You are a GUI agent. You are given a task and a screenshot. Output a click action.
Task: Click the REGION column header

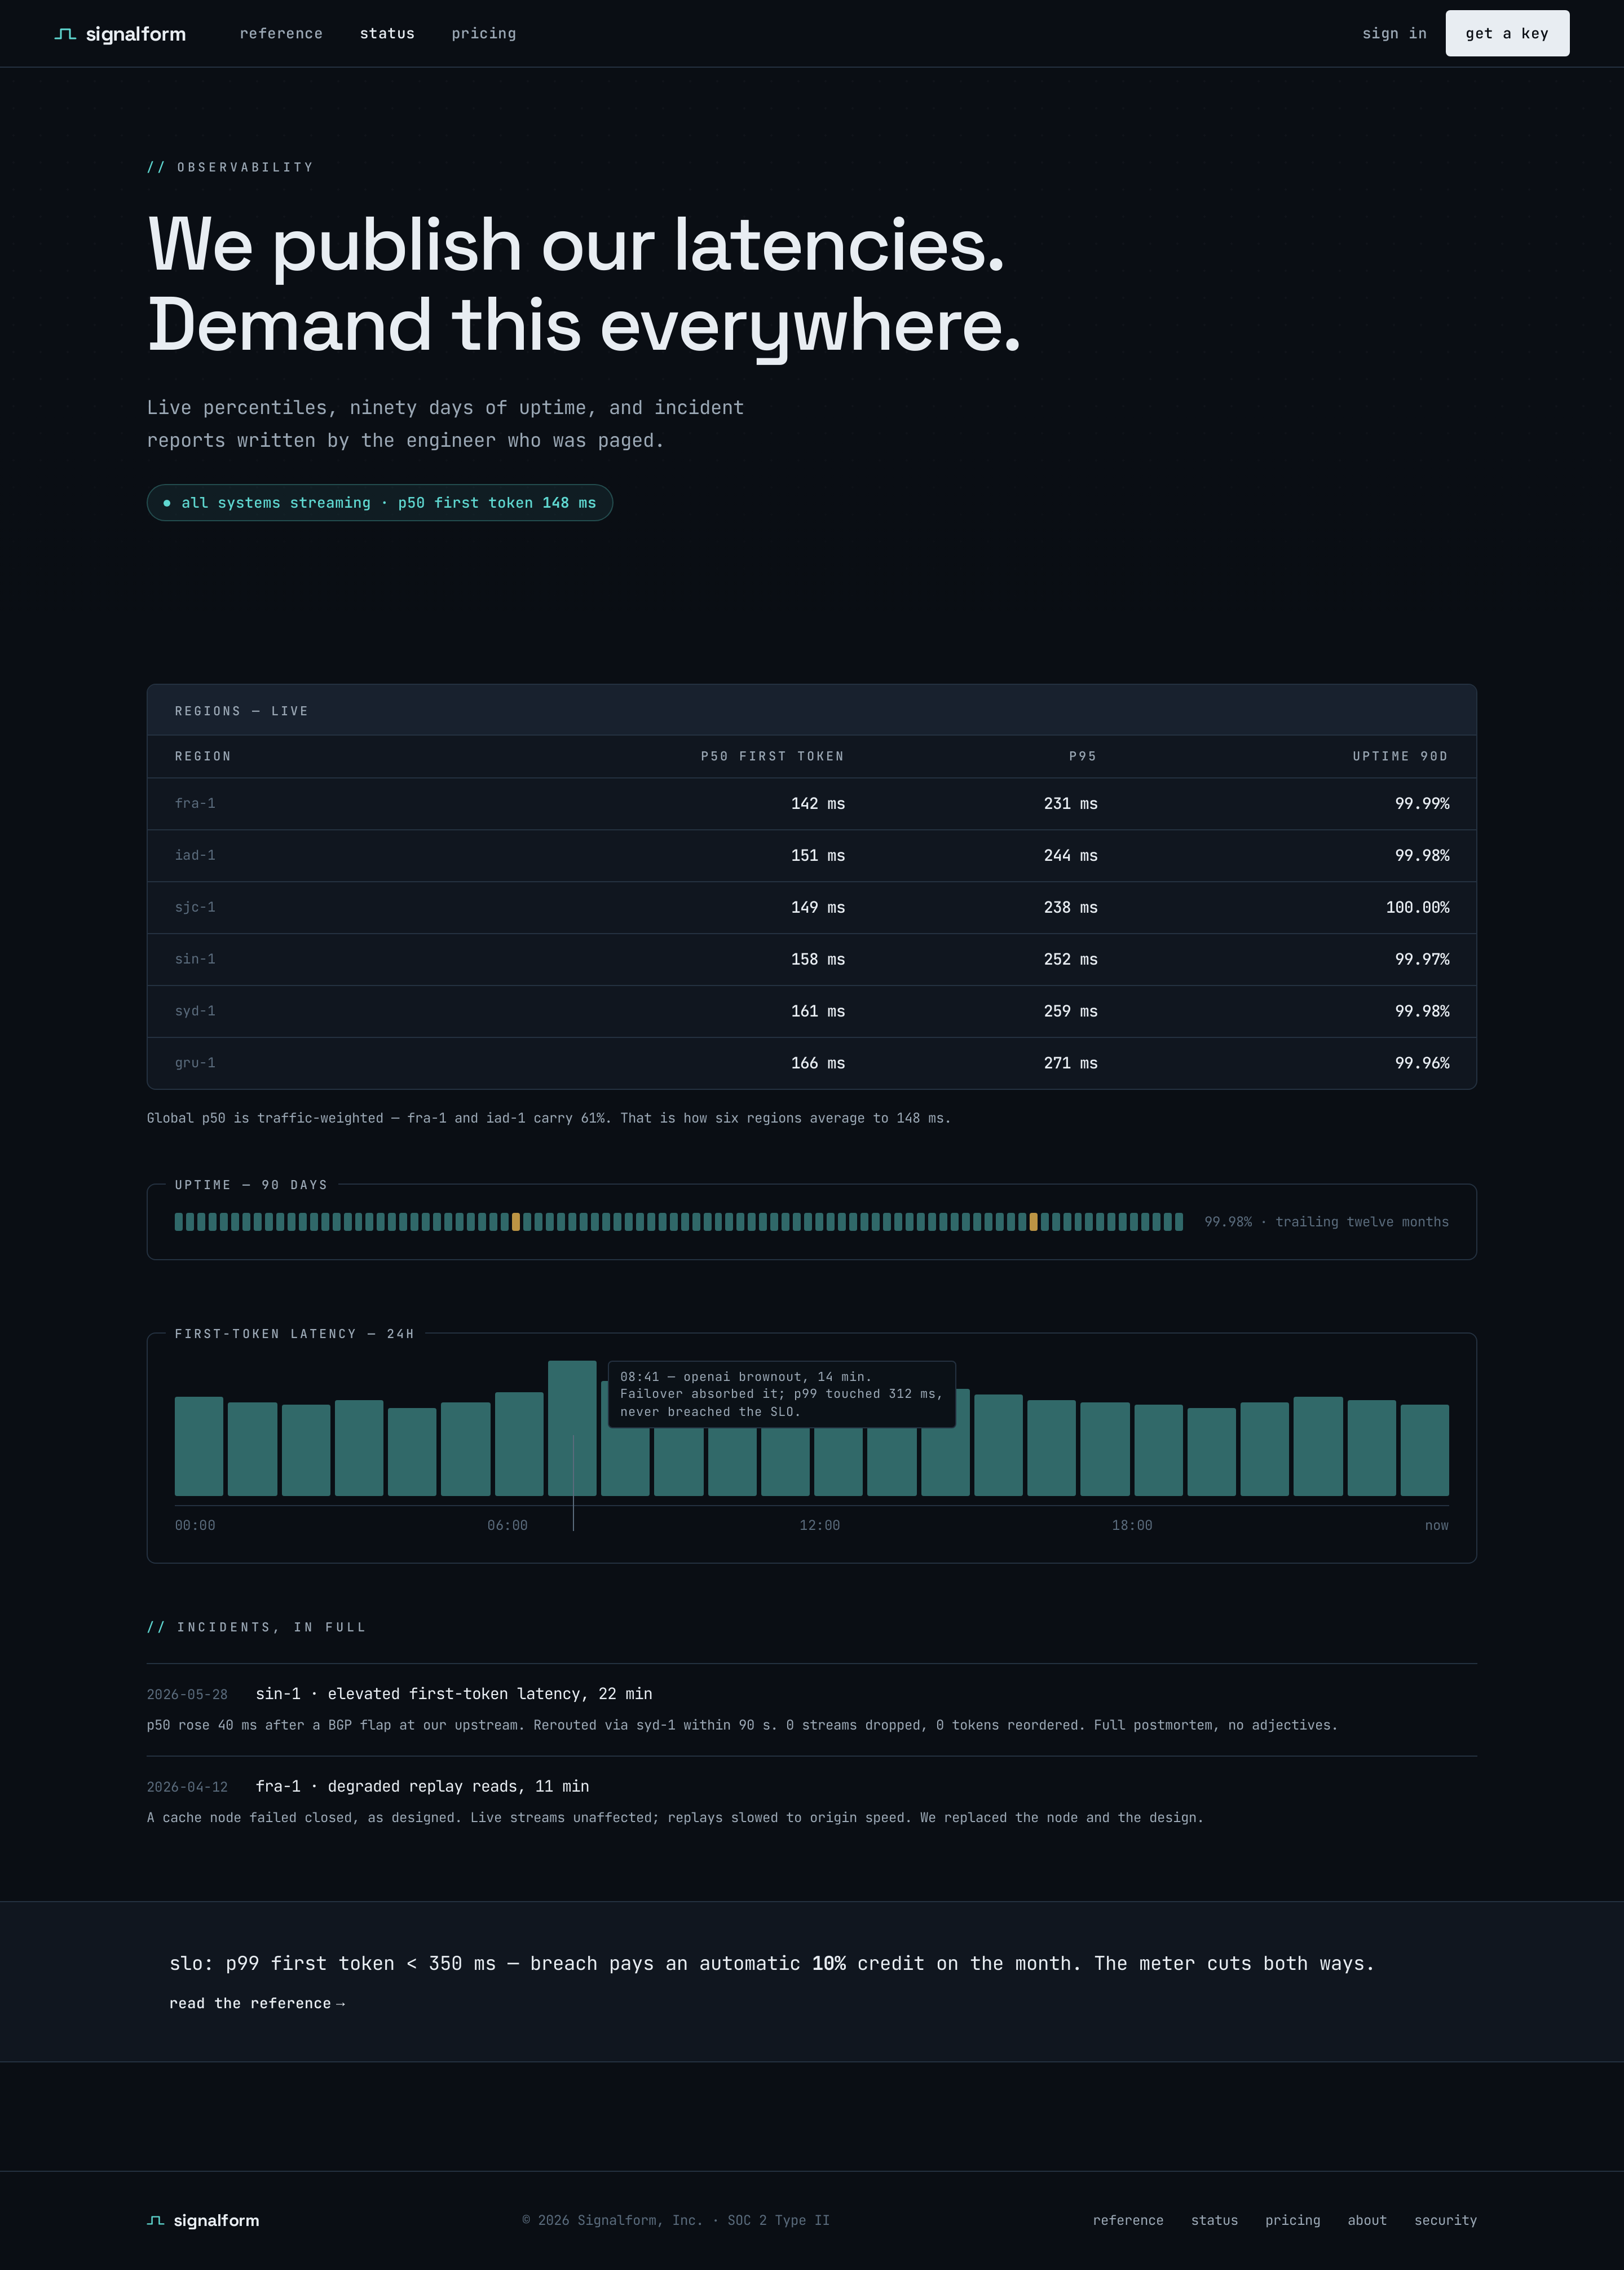[x=203, y=756]
